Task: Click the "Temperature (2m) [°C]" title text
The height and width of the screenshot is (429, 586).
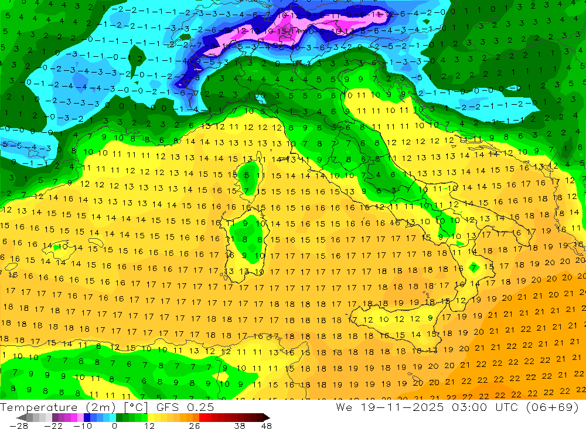Action: click(74, 407)
